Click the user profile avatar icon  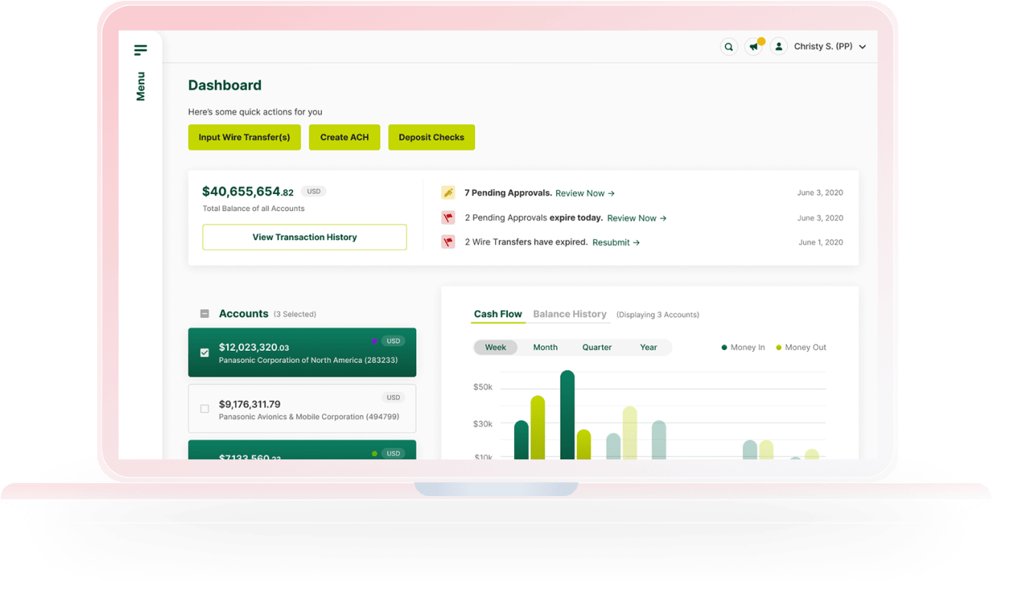(779, 47)
